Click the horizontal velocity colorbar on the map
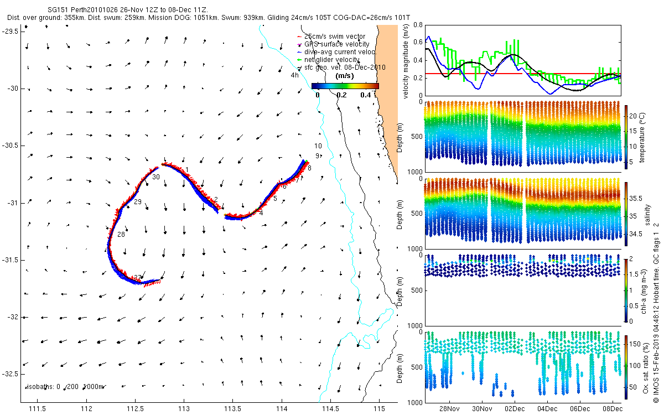Image resolution: width=664 pixels, height=415 pixels. (x=345, y=86)
